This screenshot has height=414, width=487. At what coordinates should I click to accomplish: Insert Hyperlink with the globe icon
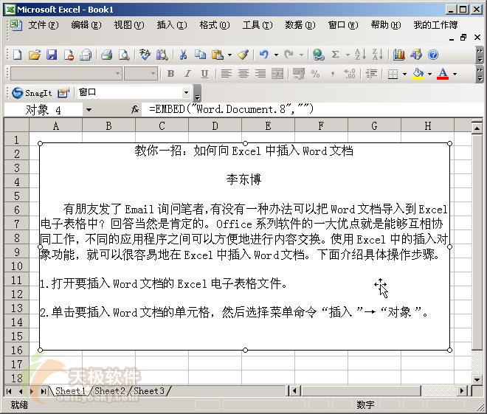[318, 55]
